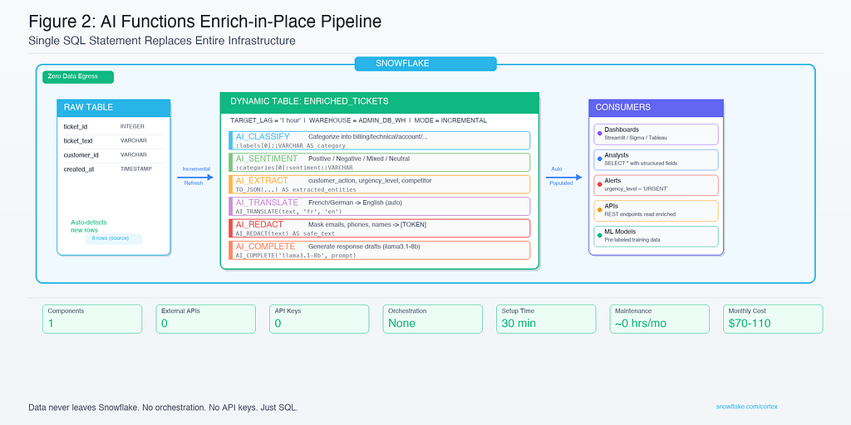Image resolution: width=851 pixels, height=425 pixels.
Task: Select the AI_EXTRACT function card
Action: click(379, 184)
